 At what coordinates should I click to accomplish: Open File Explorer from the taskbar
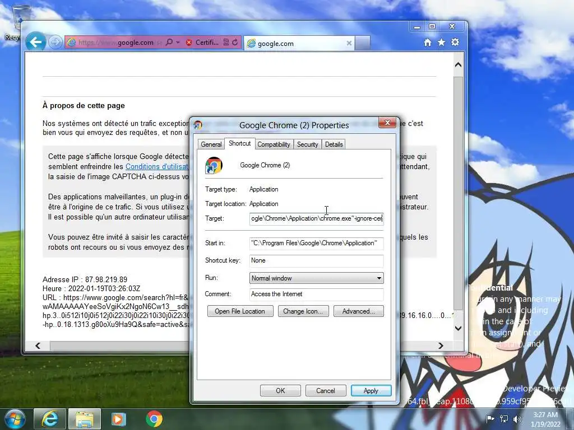pos(84,419)
